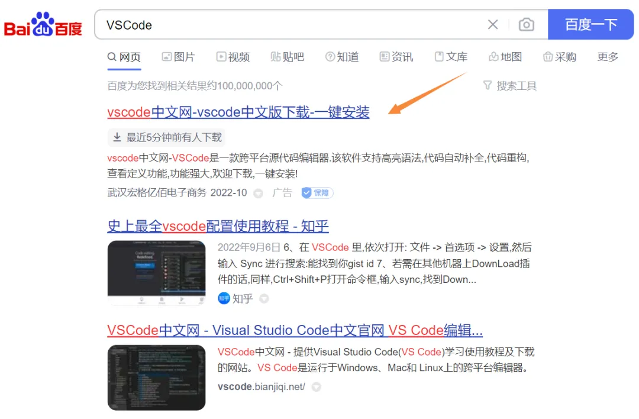Click the 广告 label

[x=282, y=193]
